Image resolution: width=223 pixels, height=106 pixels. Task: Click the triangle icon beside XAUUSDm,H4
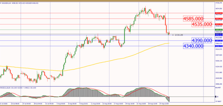point(1,3)
